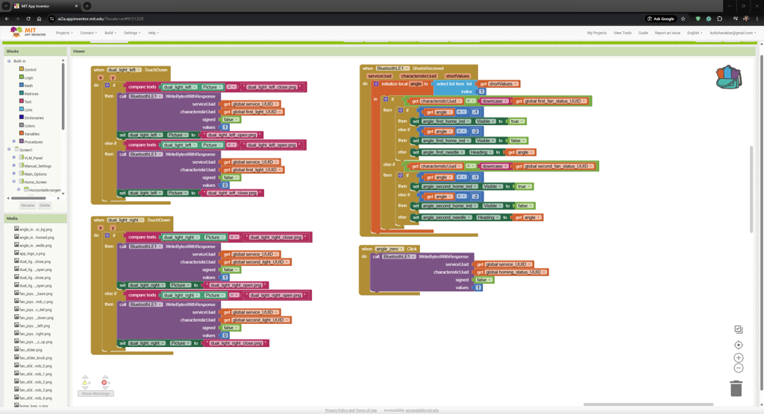Center the workspace with the target icon

click(x=738, y=345)
